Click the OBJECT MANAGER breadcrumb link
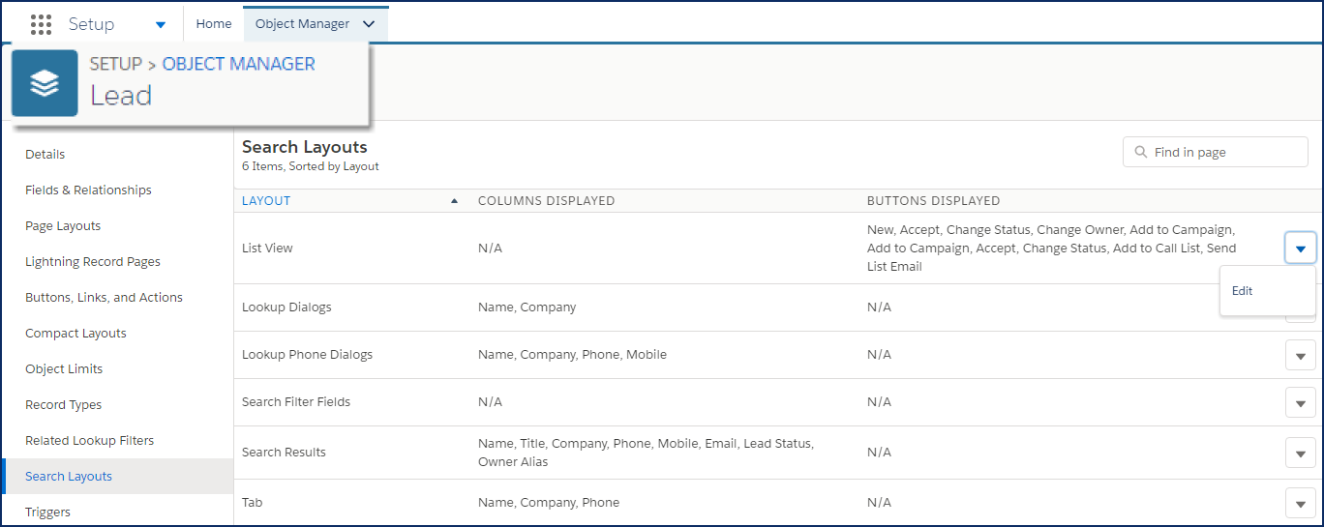The height and width of the screenshot is (527, 1324). (x=238, y=64)
